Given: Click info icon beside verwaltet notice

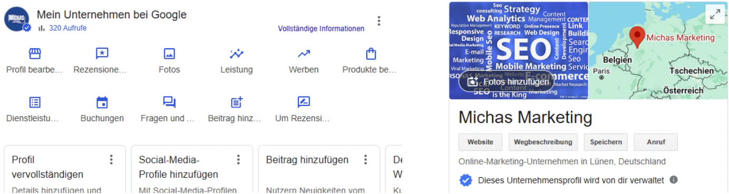Looking at the screenshot, I should [x=673, y=180].
